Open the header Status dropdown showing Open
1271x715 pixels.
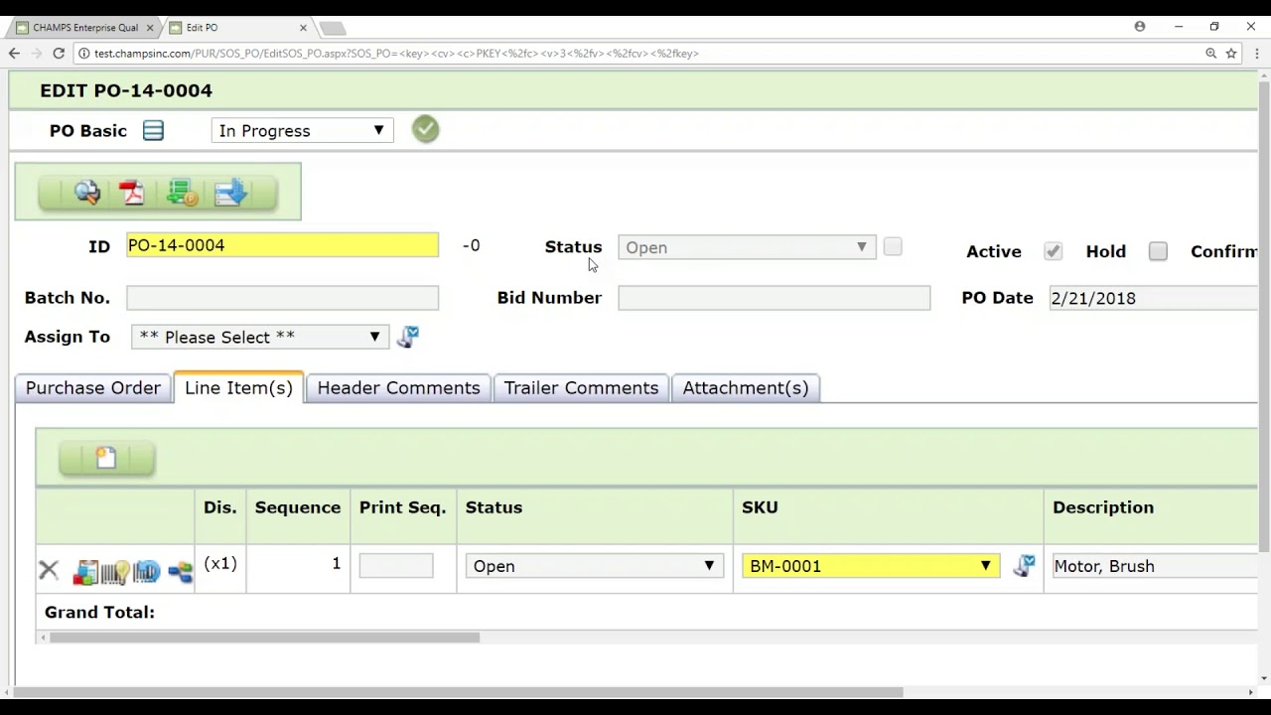tap(747, 247)
